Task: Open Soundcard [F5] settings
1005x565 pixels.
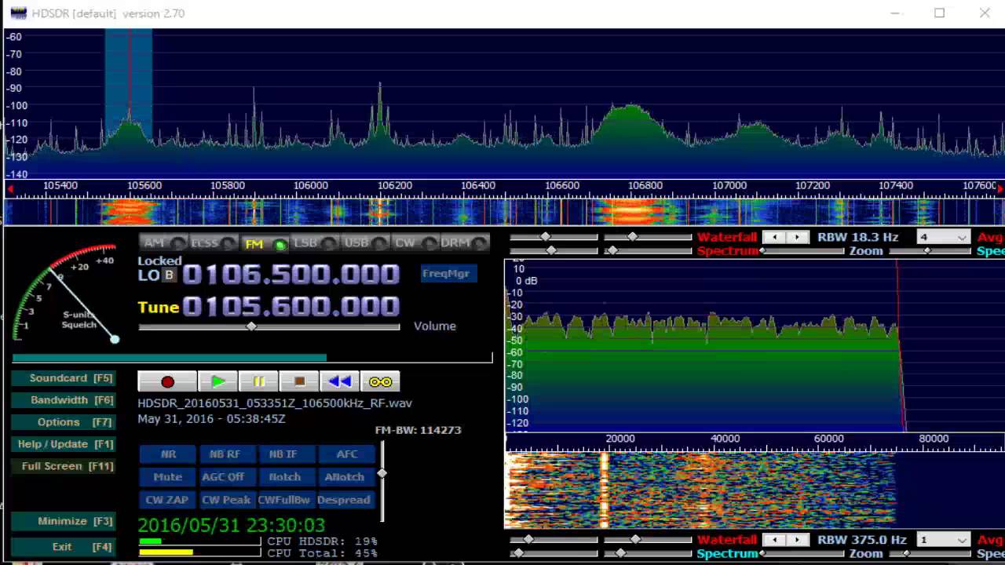Action: pyautogui.click(x=64, y=378)
